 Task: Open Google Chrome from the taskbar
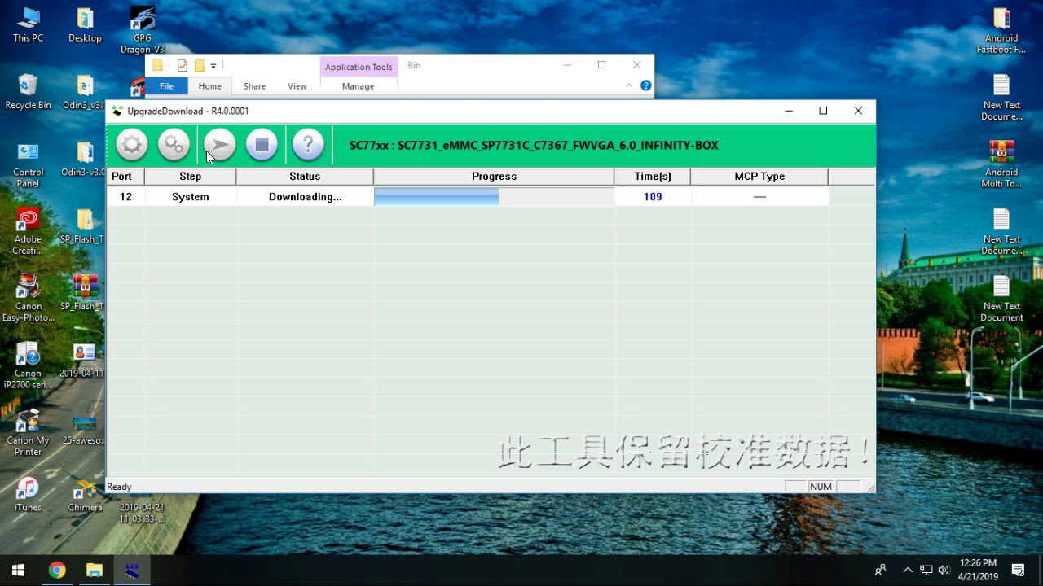56,570
